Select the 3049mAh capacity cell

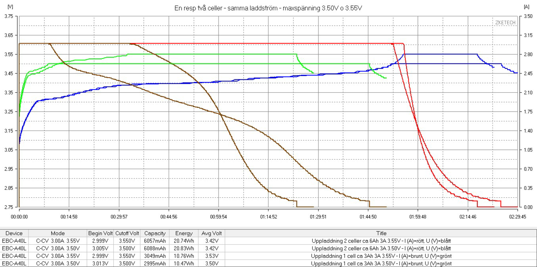coord(155,256)
